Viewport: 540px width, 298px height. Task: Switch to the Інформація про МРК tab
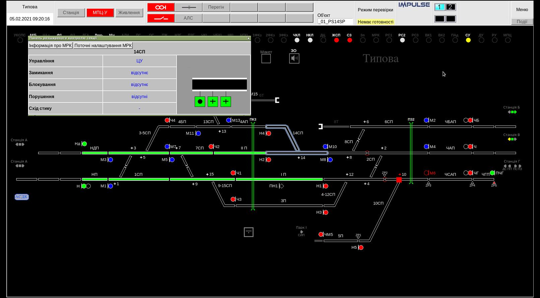click(x=50, y=46)
